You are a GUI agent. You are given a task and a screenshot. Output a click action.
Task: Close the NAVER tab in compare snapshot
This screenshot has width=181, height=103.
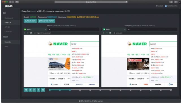pos(125,29)
